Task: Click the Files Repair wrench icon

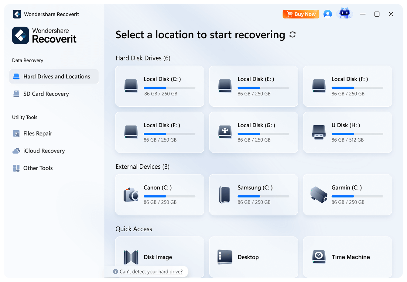Action: tap(16, 133)
